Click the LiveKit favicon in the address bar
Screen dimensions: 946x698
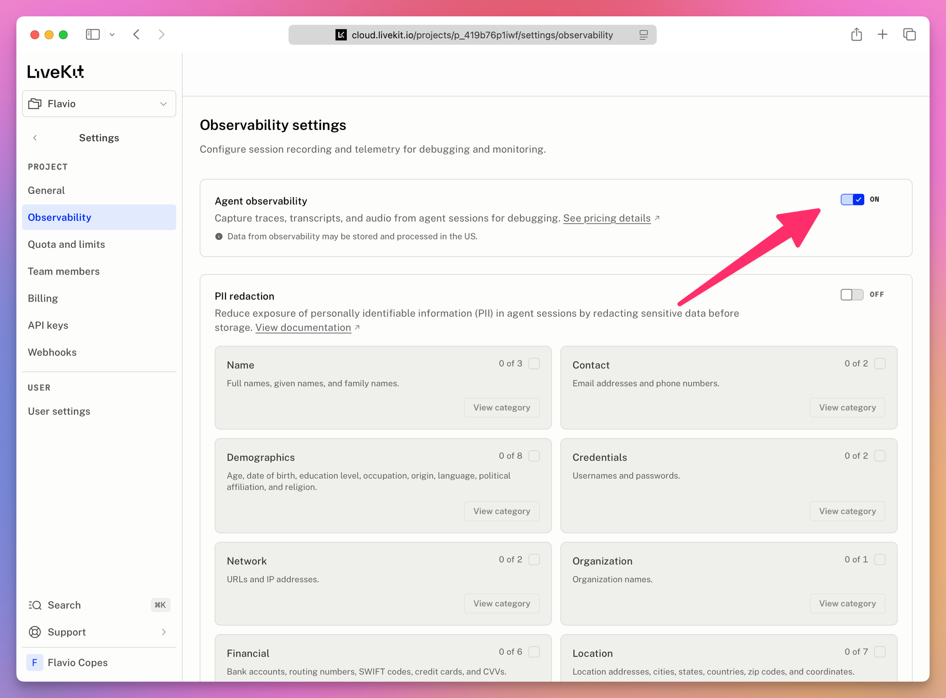(341, 35)
